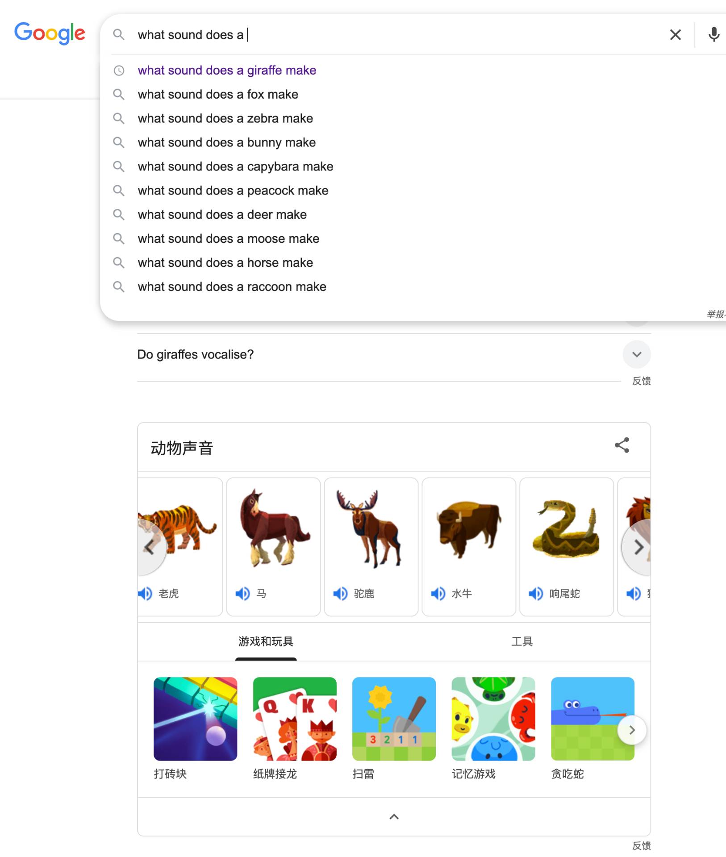Screen dimensions: 726x857
Task: Click the 打砖块 label
Action: (170, 774)
